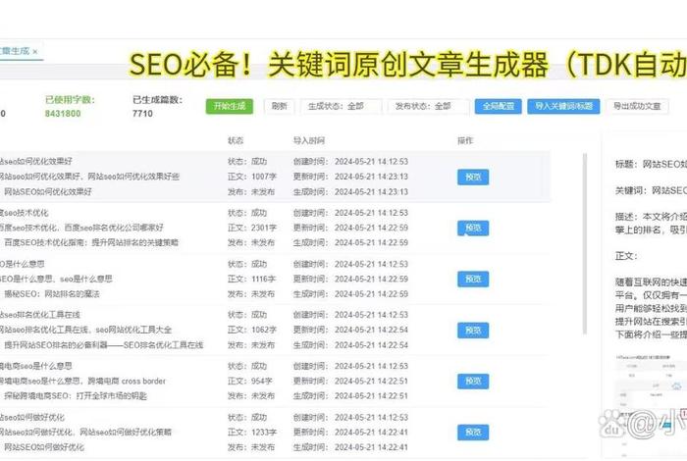Screen dimensions: 687x461
Task: Preview the article with 正文: 1116字
Action: point(473,279)
